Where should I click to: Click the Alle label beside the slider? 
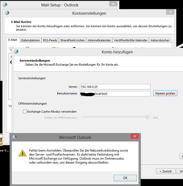(155, 118)
